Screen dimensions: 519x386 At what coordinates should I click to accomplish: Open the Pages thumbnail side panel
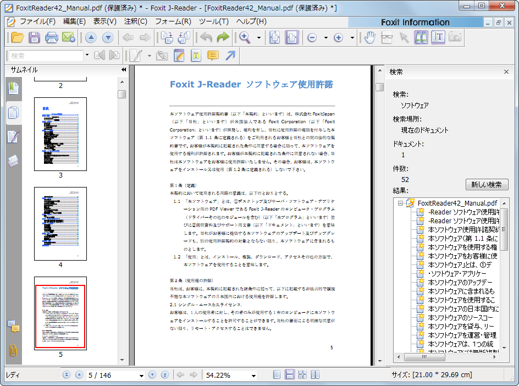click(x=14, y=113)
